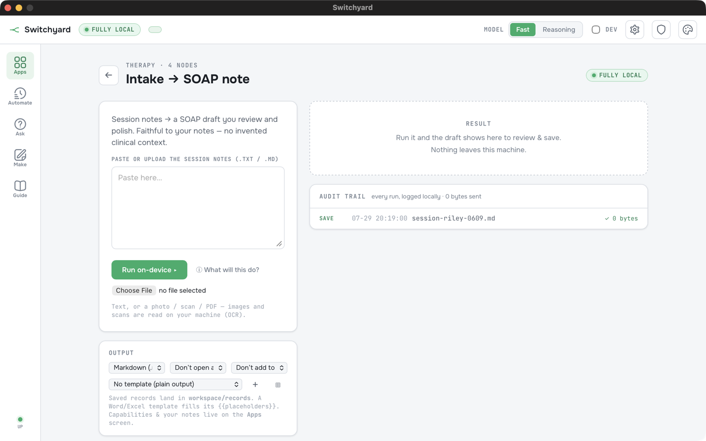Expand the "Don't open" dropdown

point(198,368)
